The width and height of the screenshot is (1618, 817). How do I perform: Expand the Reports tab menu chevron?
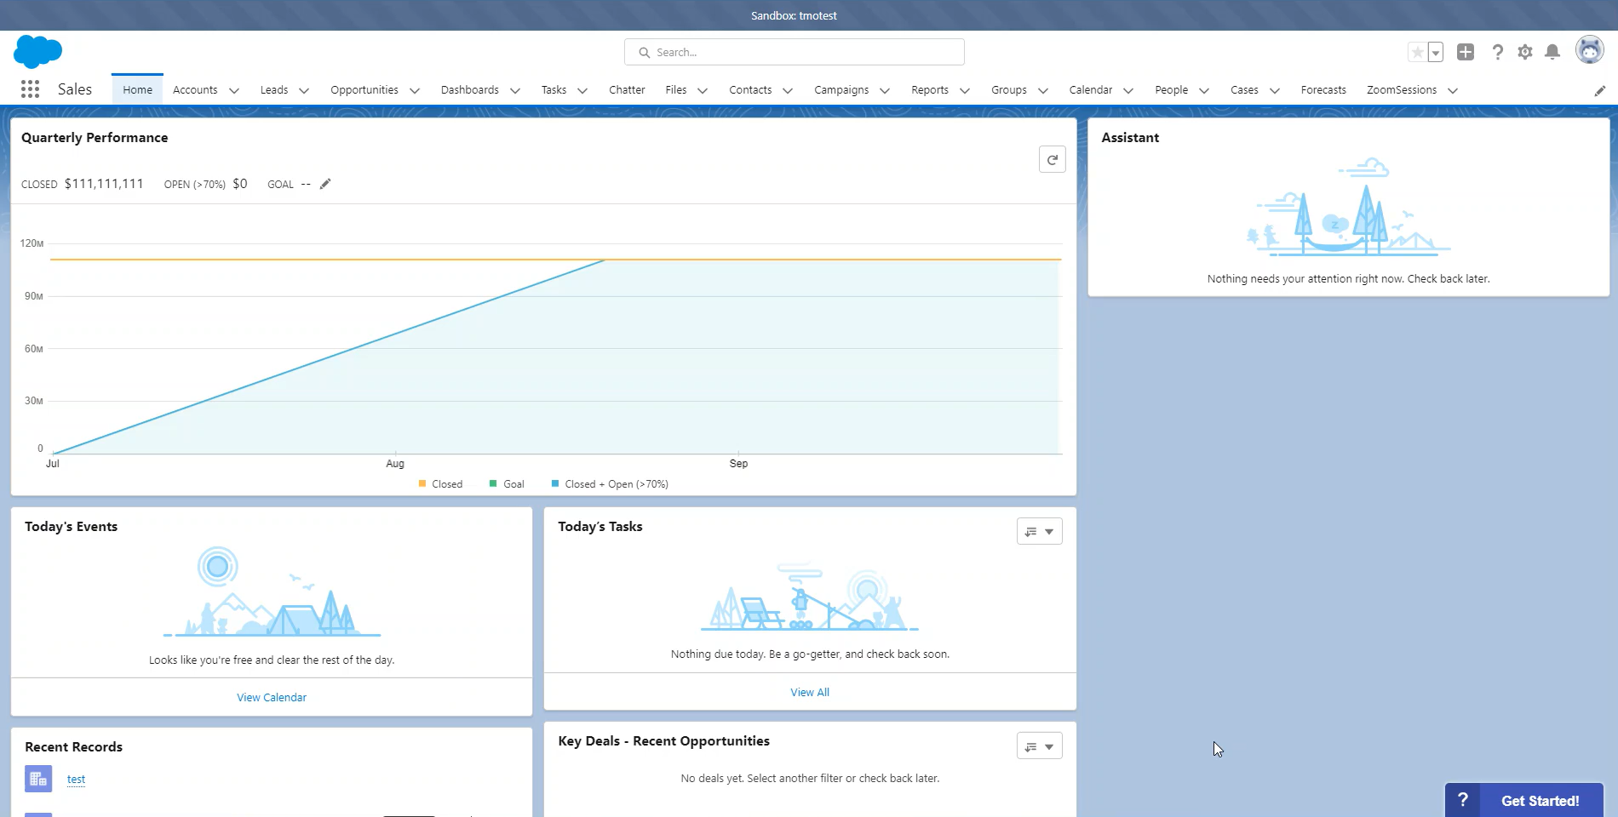[x=965, y=91]
